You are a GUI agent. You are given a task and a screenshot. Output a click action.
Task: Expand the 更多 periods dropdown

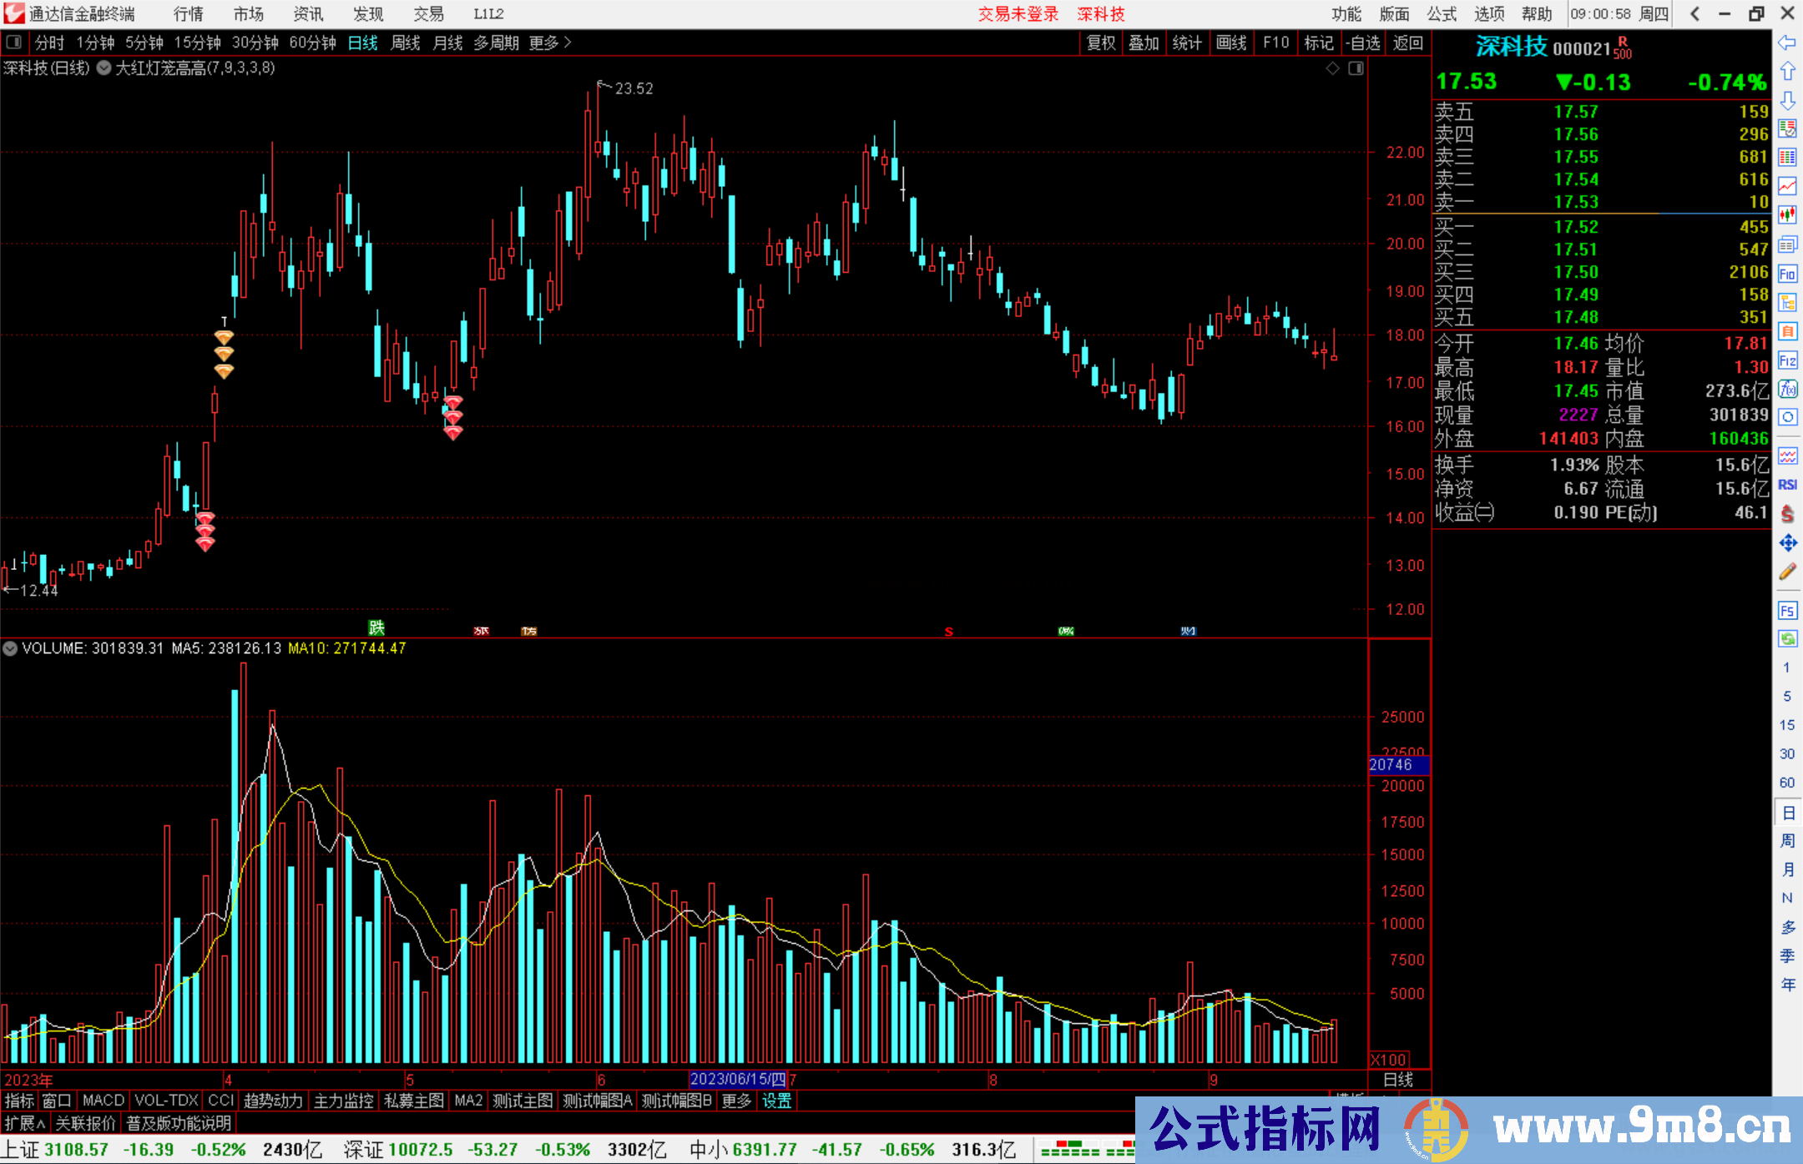pos(550,43)
